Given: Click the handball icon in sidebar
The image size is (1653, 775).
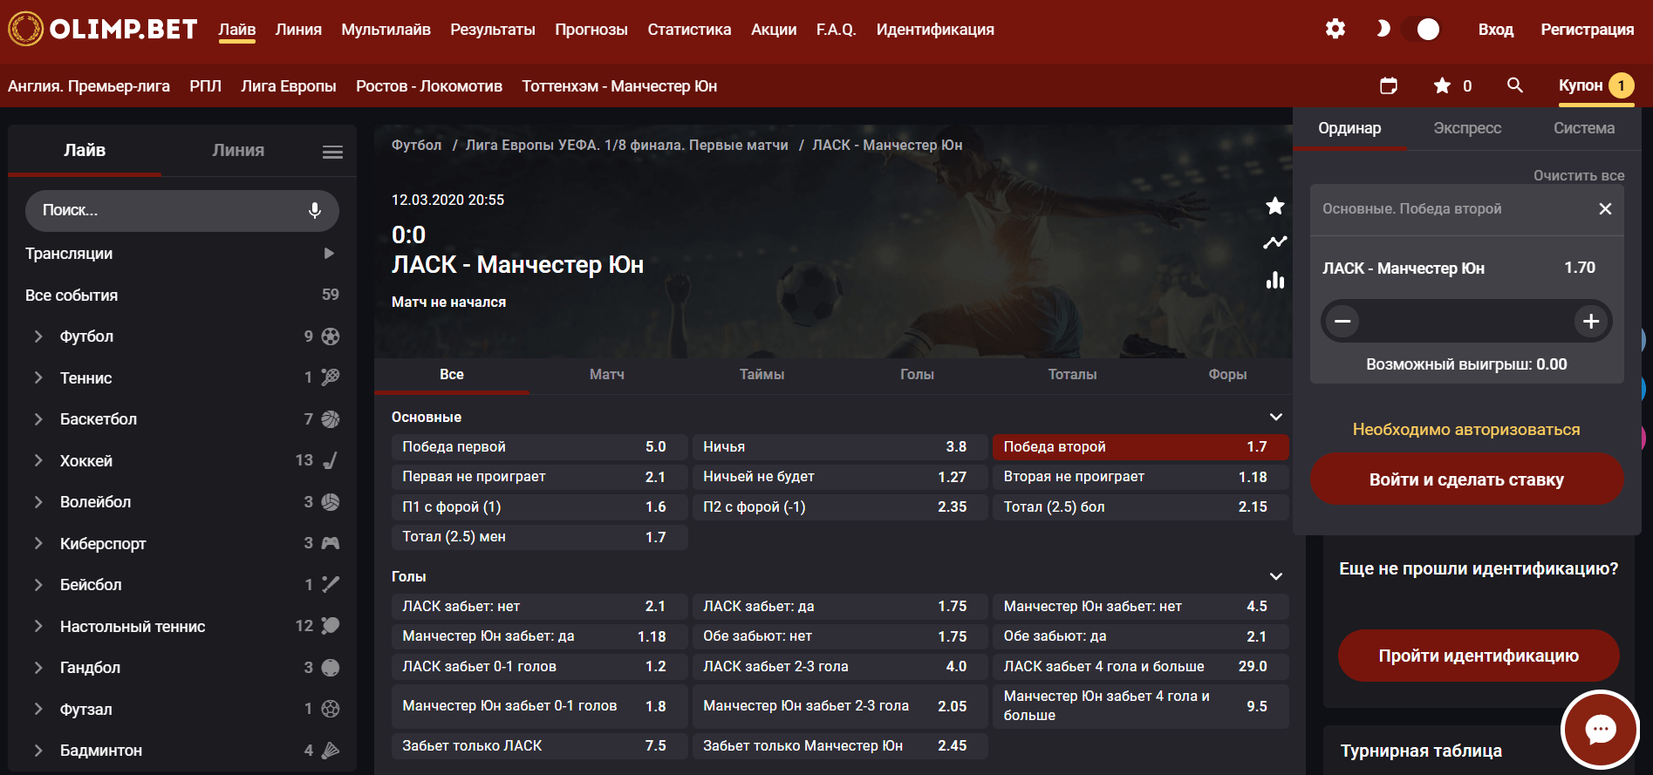Looking at the screenshot, I should click(x=331, y=668).
